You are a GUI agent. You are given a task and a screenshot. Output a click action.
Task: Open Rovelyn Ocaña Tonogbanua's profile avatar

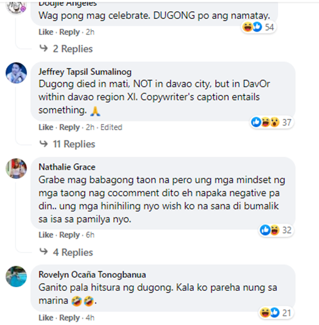16,276
